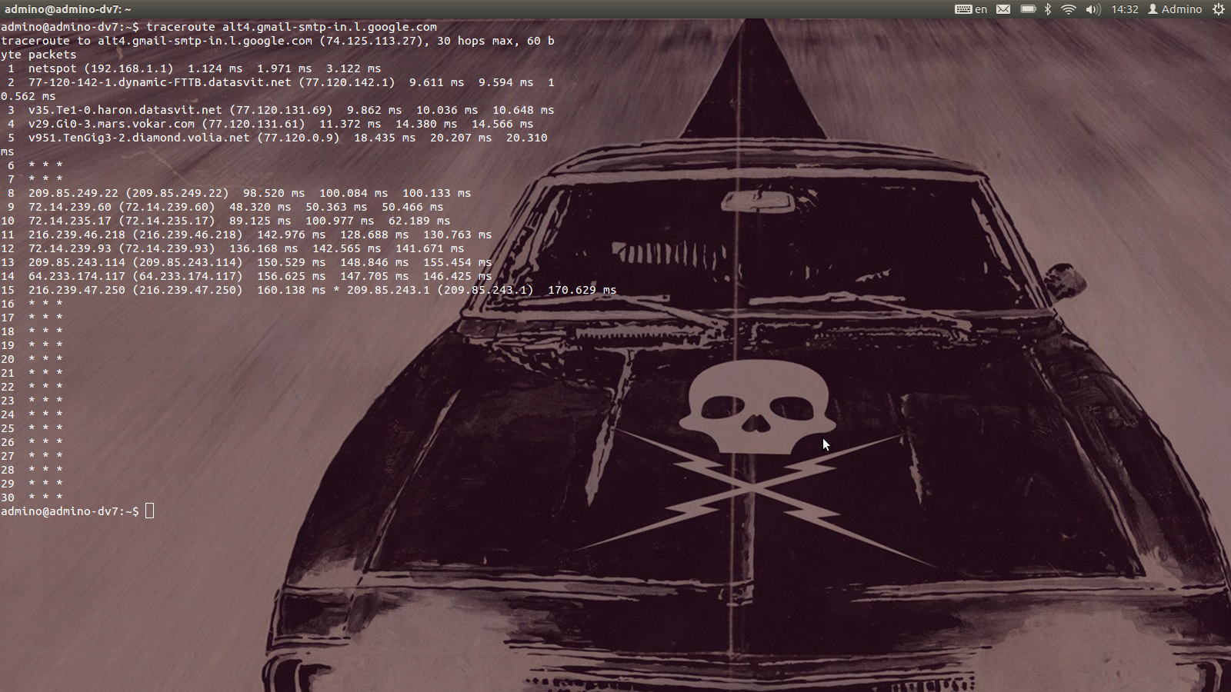Click the 'en' language label

coord(981,9)
